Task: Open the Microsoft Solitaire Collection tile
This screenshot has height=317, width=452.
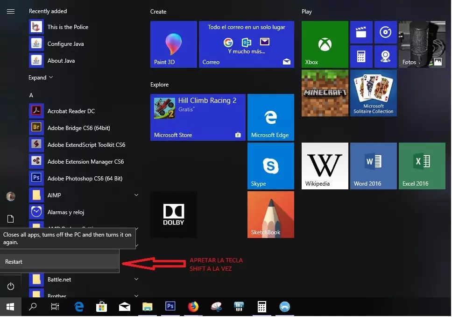Action: 373,93
